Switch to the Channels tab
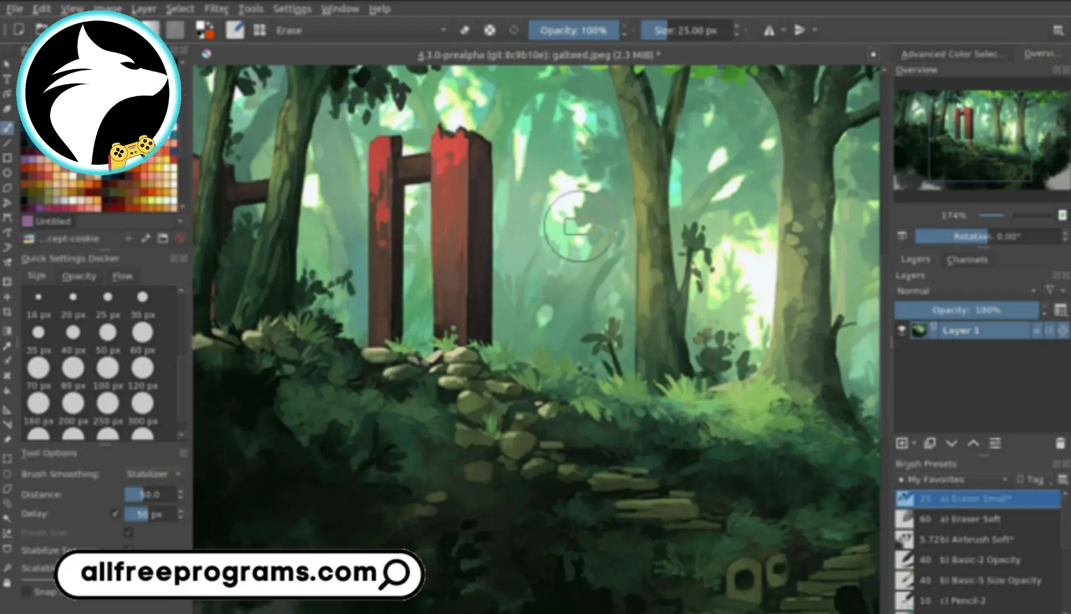This screenshot has width=1071, height=614. 967,260
